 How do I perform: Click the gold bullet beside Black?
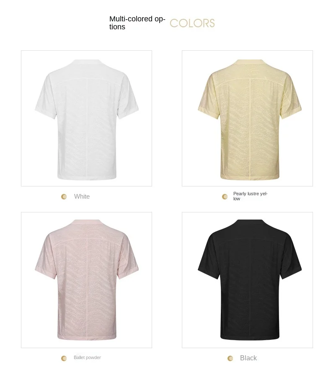[230, 358]
